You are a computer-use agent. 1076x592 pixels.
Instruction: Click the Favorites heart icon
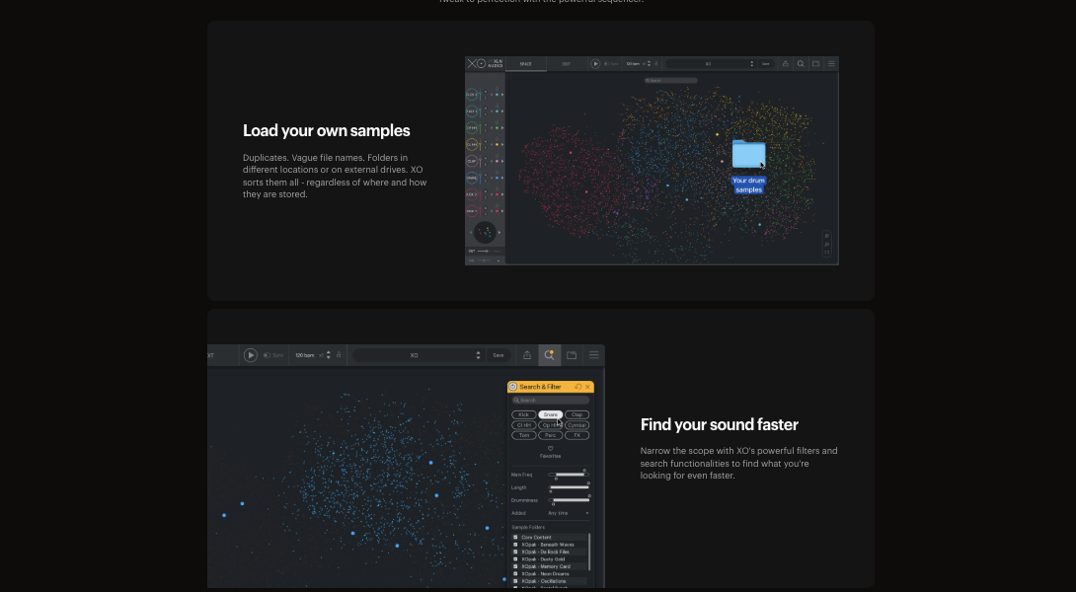pos(551,449)
